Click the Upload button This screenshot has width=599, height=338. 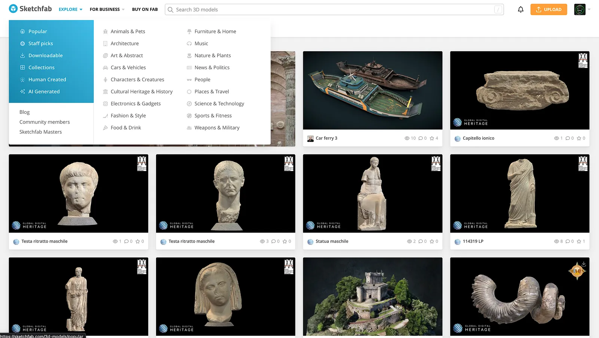[x=548, y=9]
